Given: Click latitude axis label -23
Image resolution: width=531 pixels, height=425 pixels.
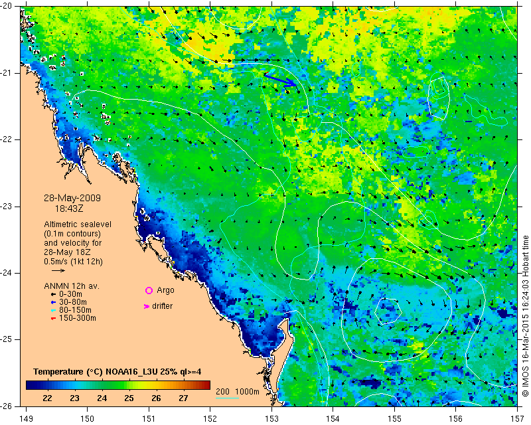Looking at the screenshot, I should pyautogui.click(x=7, y=207).
